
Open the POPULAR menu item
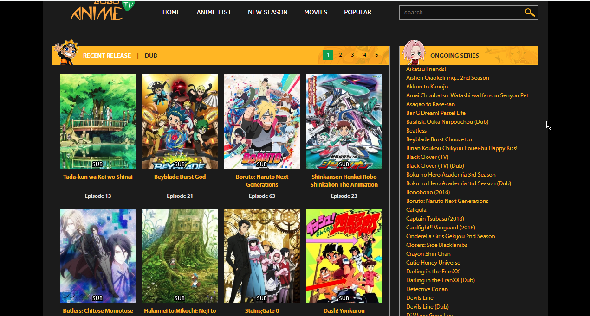357,12
